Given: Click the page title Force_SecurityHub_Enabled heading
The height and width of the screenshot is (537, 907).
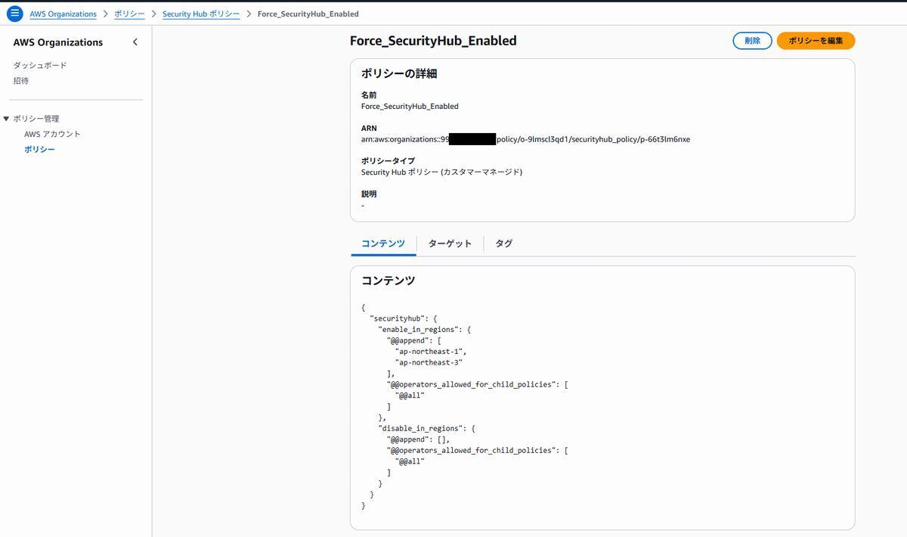Looking at the screenshot, I should coord(433,41).
